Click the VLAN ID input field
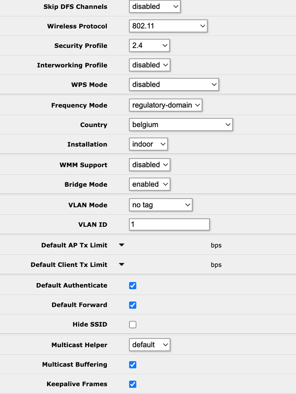The image size is (296, 394). (169, 225)
